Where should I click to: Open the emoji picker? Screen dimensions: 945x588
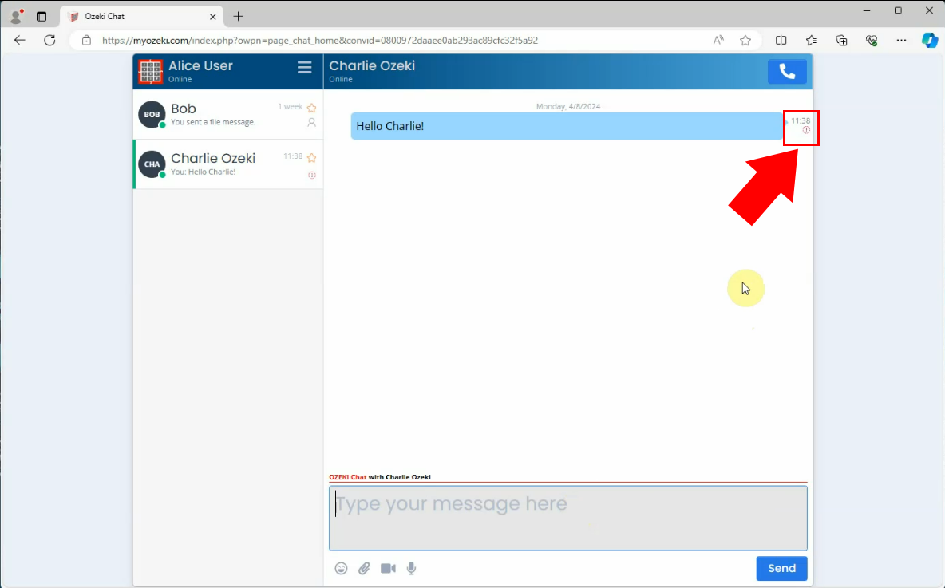tap(341, 568)
